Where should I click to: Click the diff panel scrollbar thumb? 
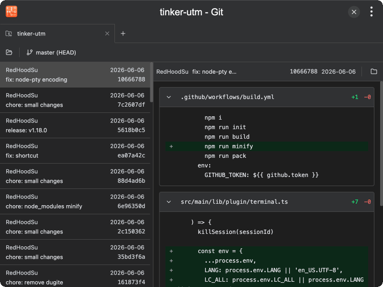tap(382, 143)
